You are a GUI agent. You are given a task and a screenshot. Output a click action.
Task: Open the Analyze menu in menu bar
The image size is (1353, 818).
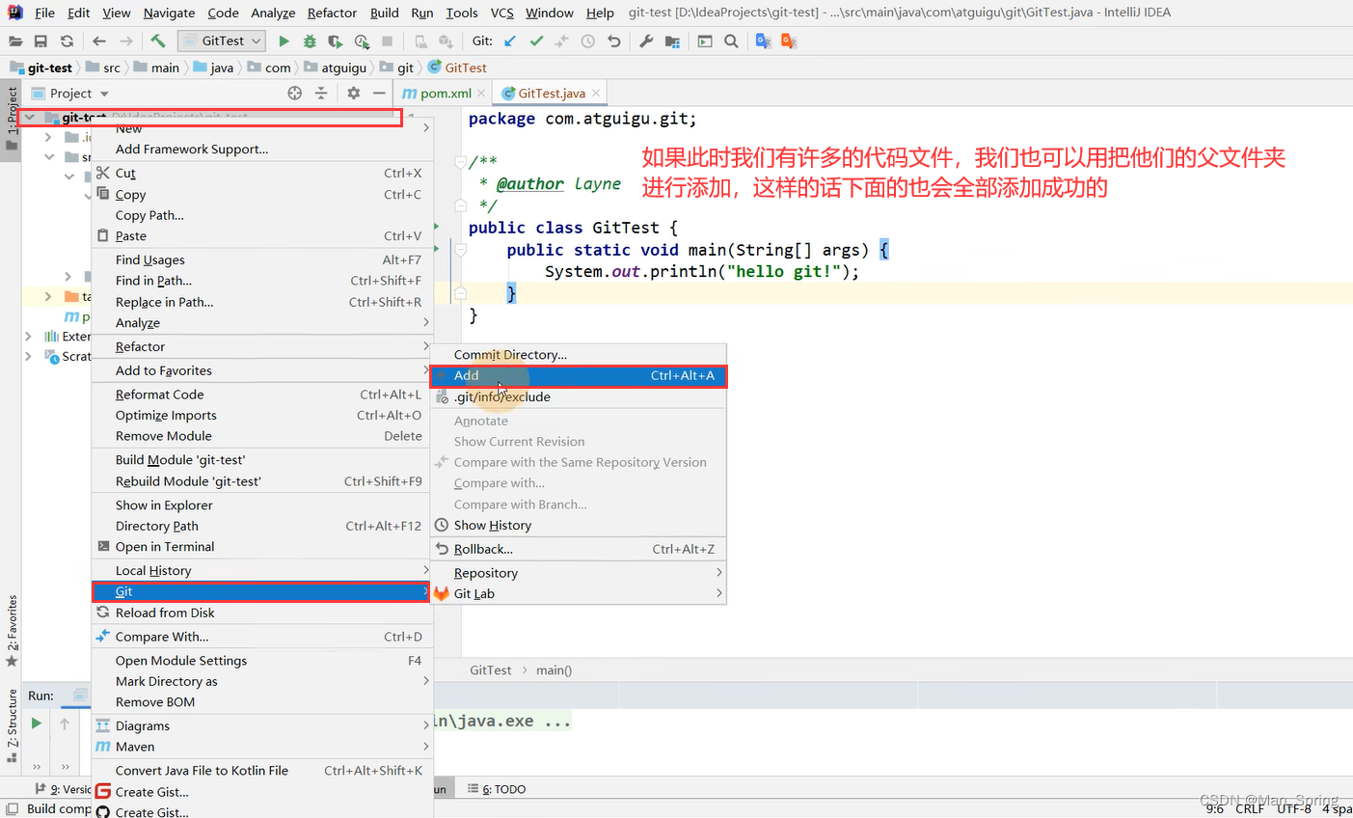(273, 13)
